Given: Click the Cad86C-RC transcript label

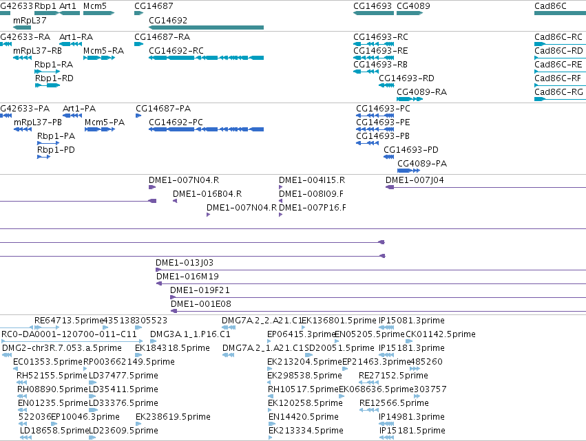Looking at the screenshot, I should [558, 37].
